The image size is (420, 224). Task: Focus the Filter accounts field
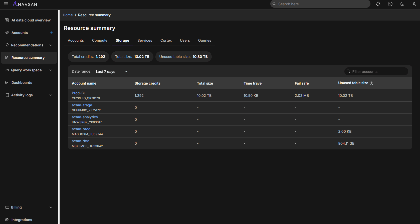point(376,72)
